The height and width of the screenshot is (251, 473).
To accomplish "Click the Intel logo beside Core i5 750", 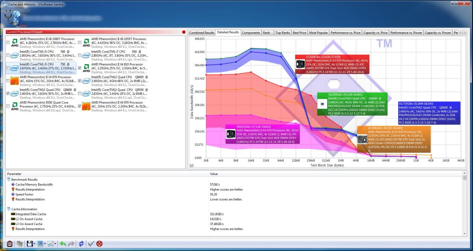I will click(15, 68).
